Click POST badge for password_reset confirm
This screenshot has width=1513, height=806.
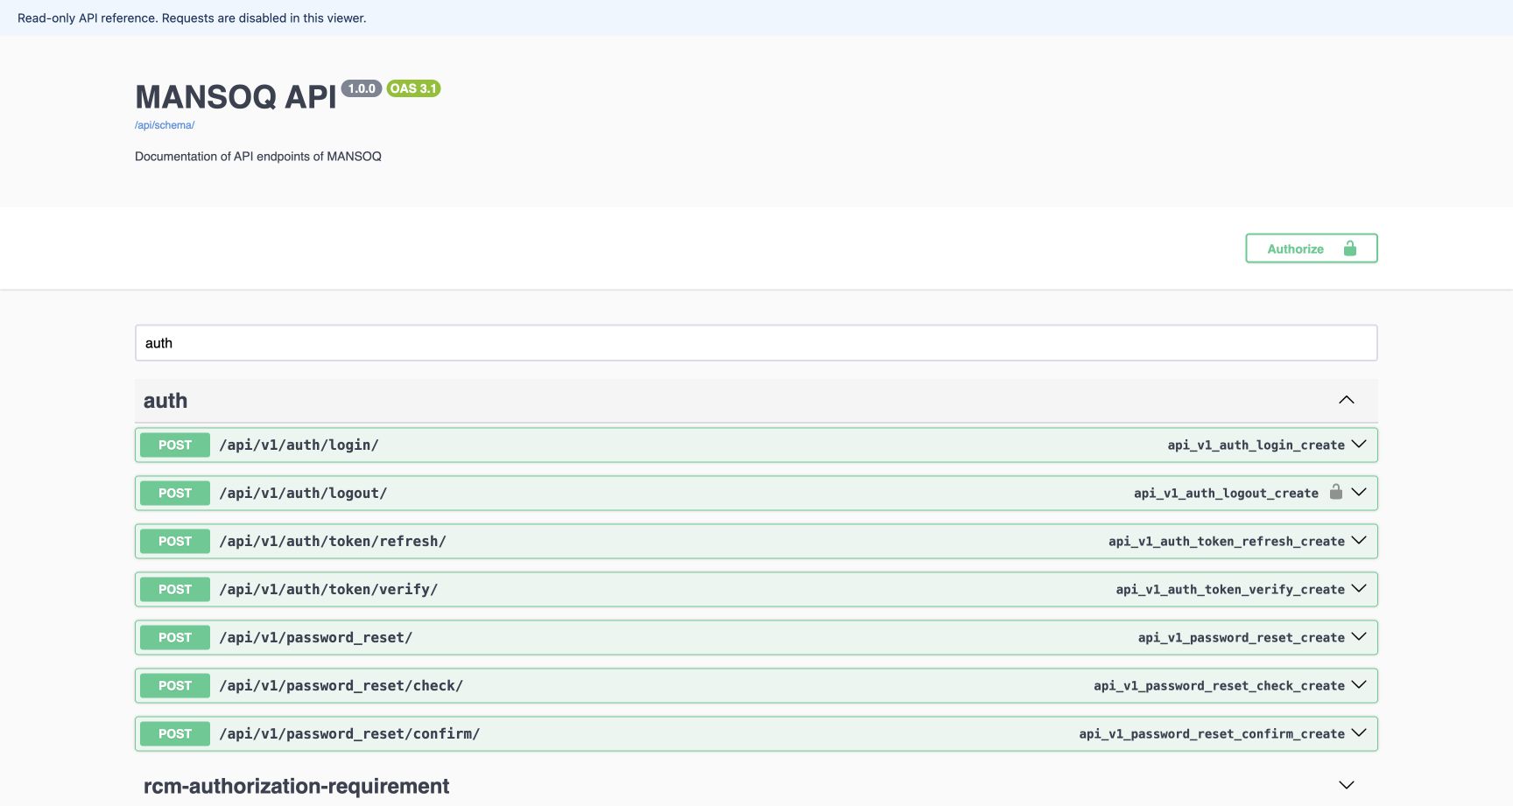(x=175, y=733)
